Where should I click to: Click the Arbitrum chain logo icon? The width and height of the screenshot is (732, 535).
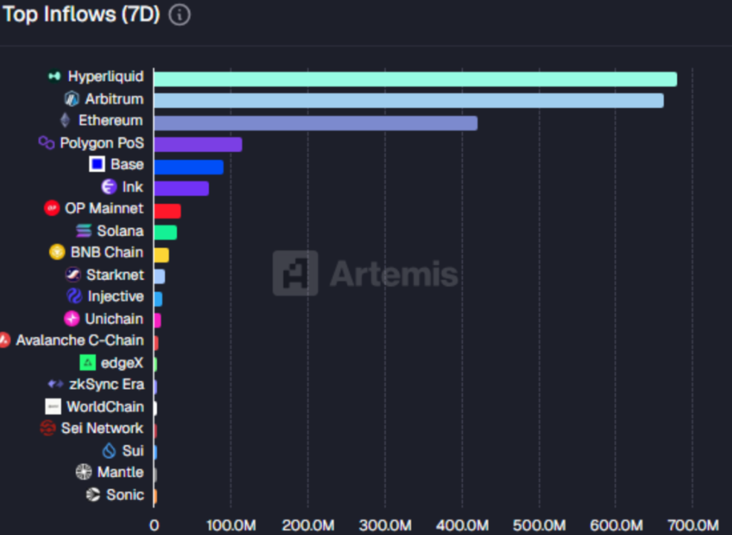coord(72,99)
